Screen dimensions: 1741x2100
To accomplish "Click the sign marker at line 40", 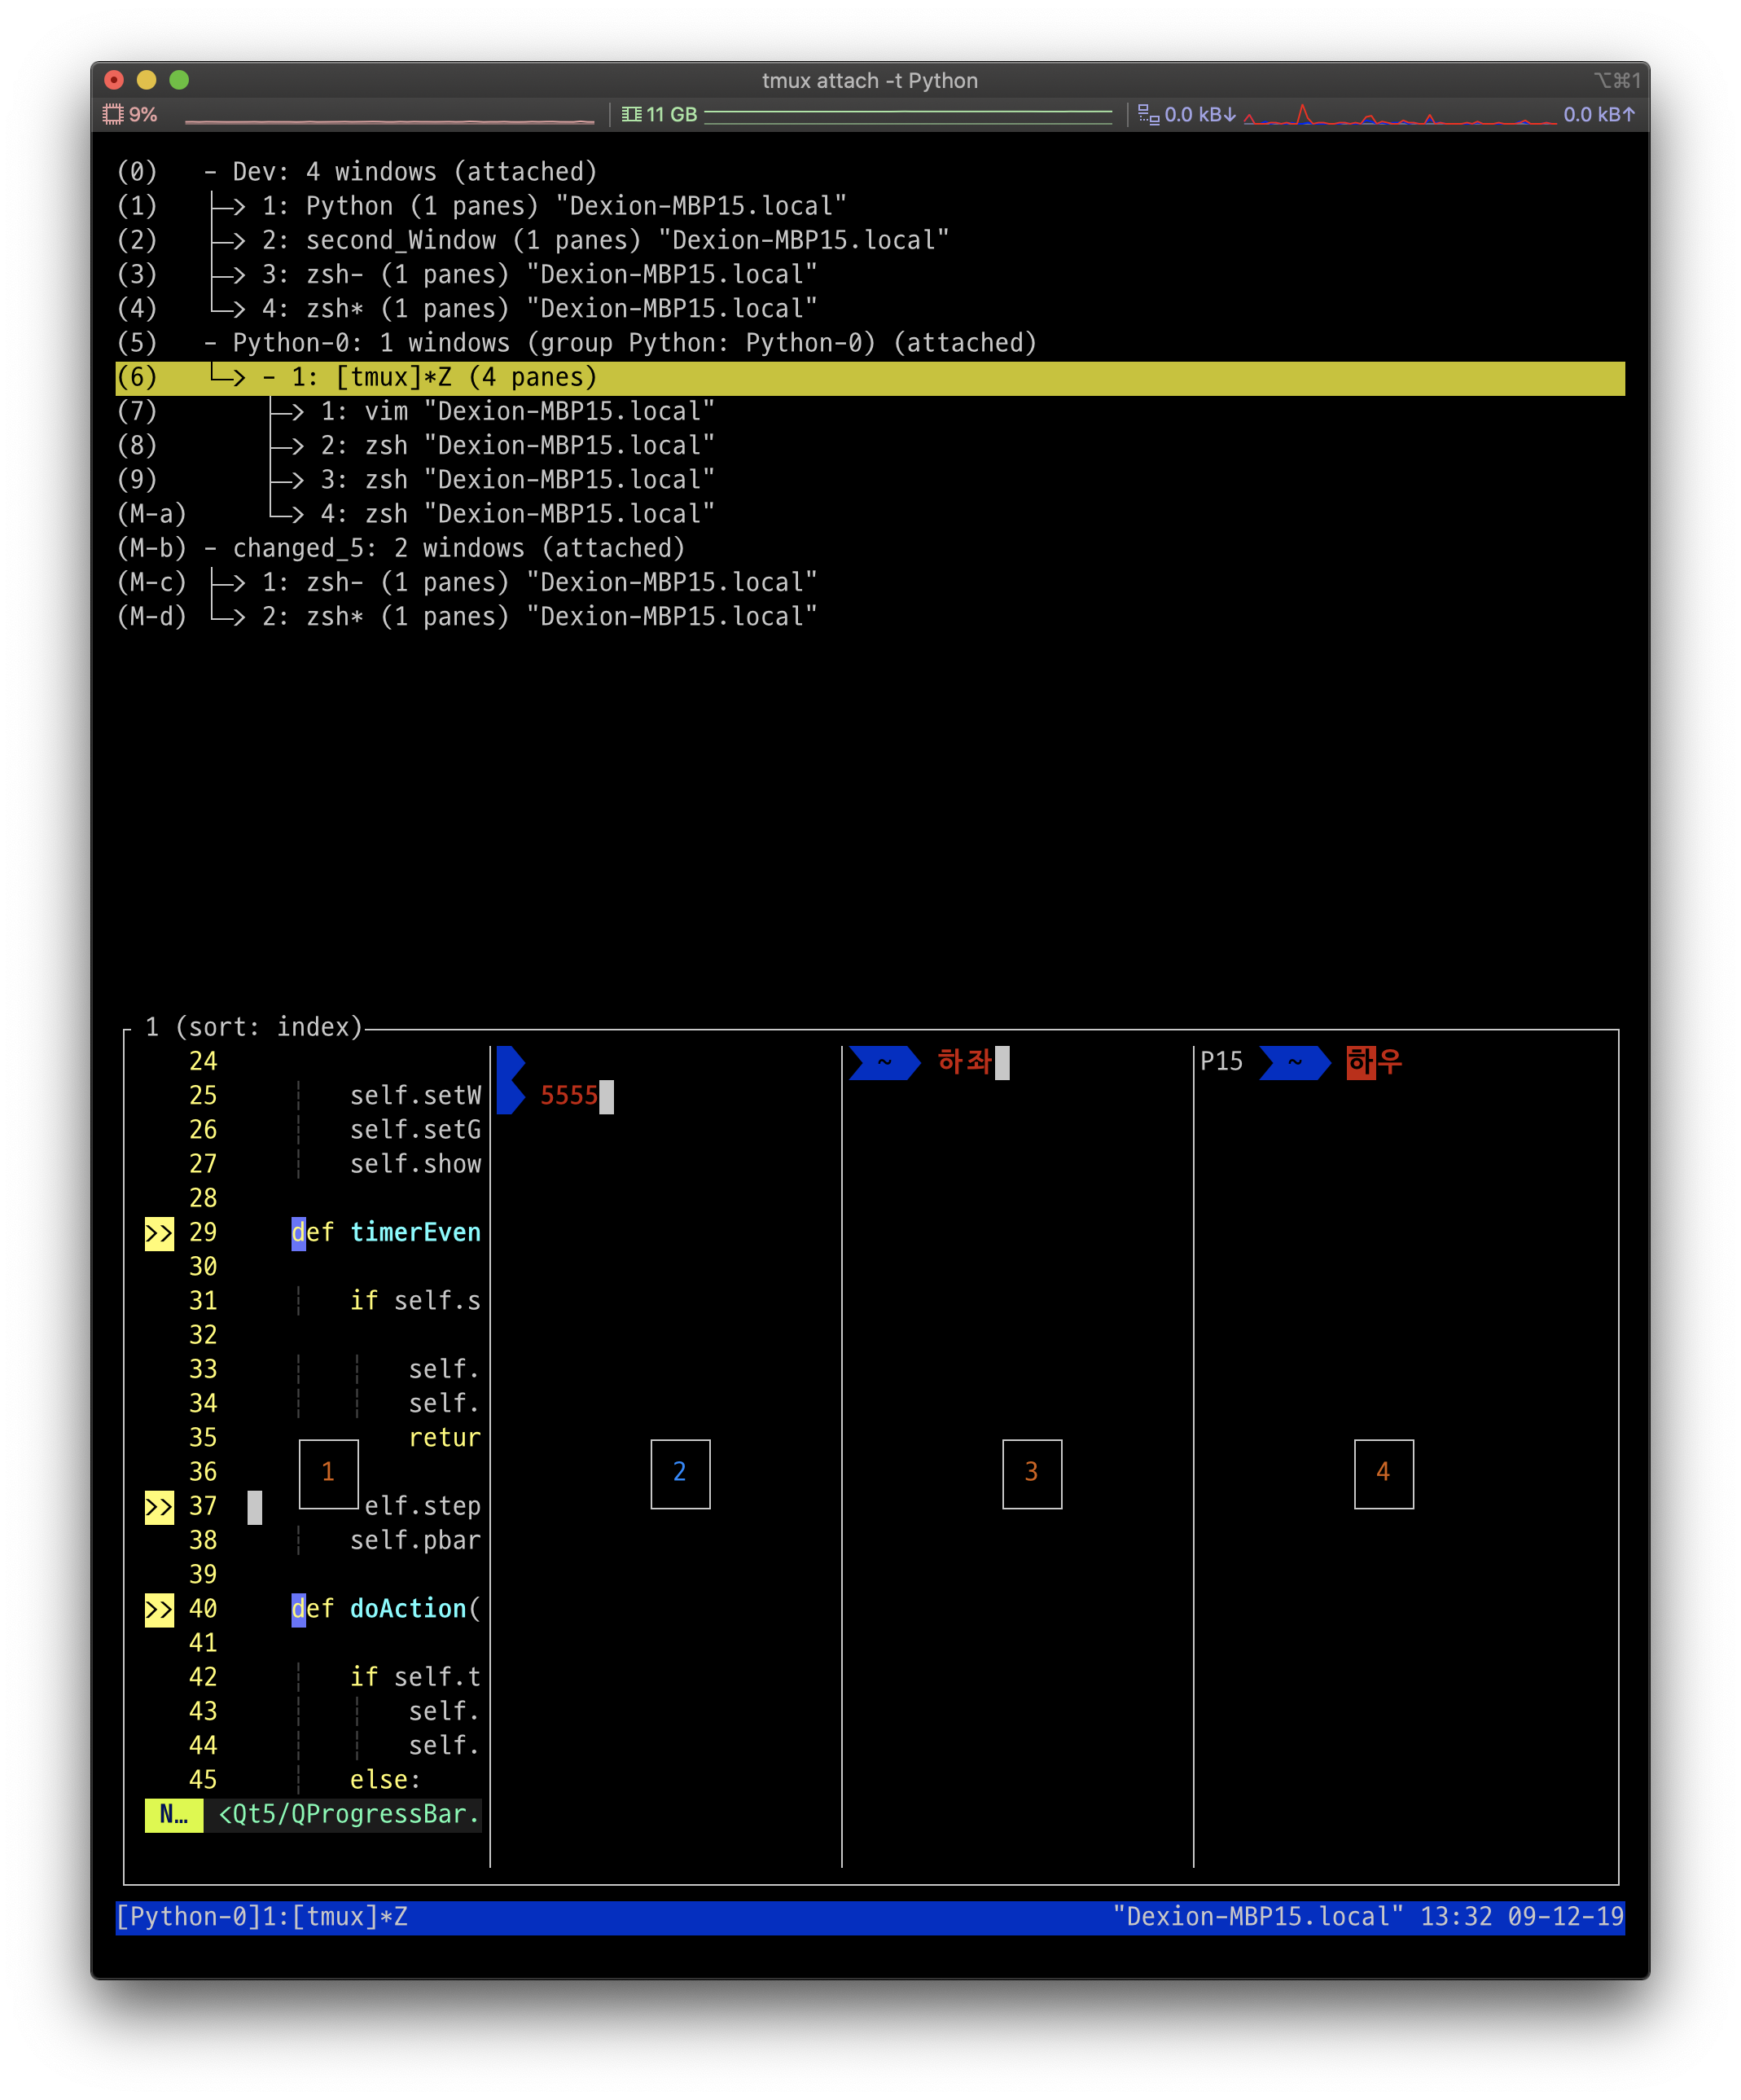I will point(159,1609).
